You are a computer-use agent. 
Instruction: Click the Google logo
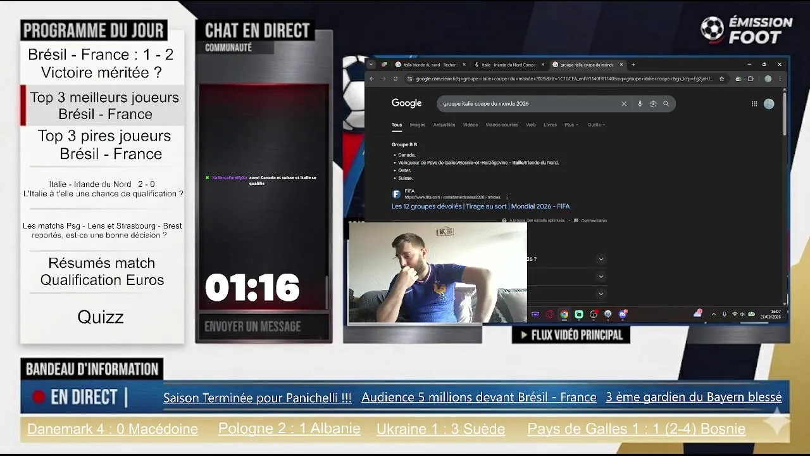pos(406,103)
